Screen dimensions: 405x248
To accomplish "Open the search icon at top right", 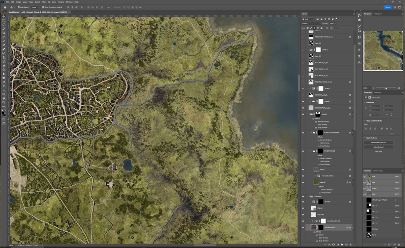I will coord(395,7).
